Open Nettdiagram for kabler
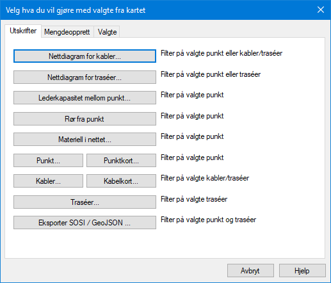 [x=85, y=56]
